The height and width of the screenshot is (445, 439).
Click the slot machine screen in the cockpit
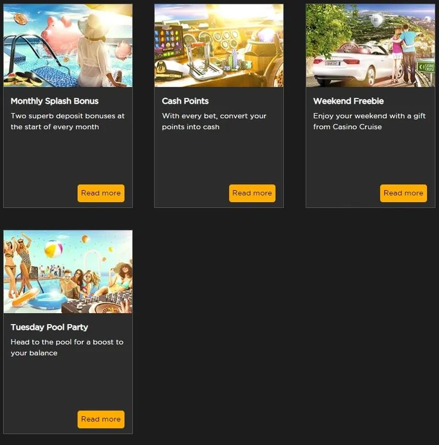click(x=169, y=41)
